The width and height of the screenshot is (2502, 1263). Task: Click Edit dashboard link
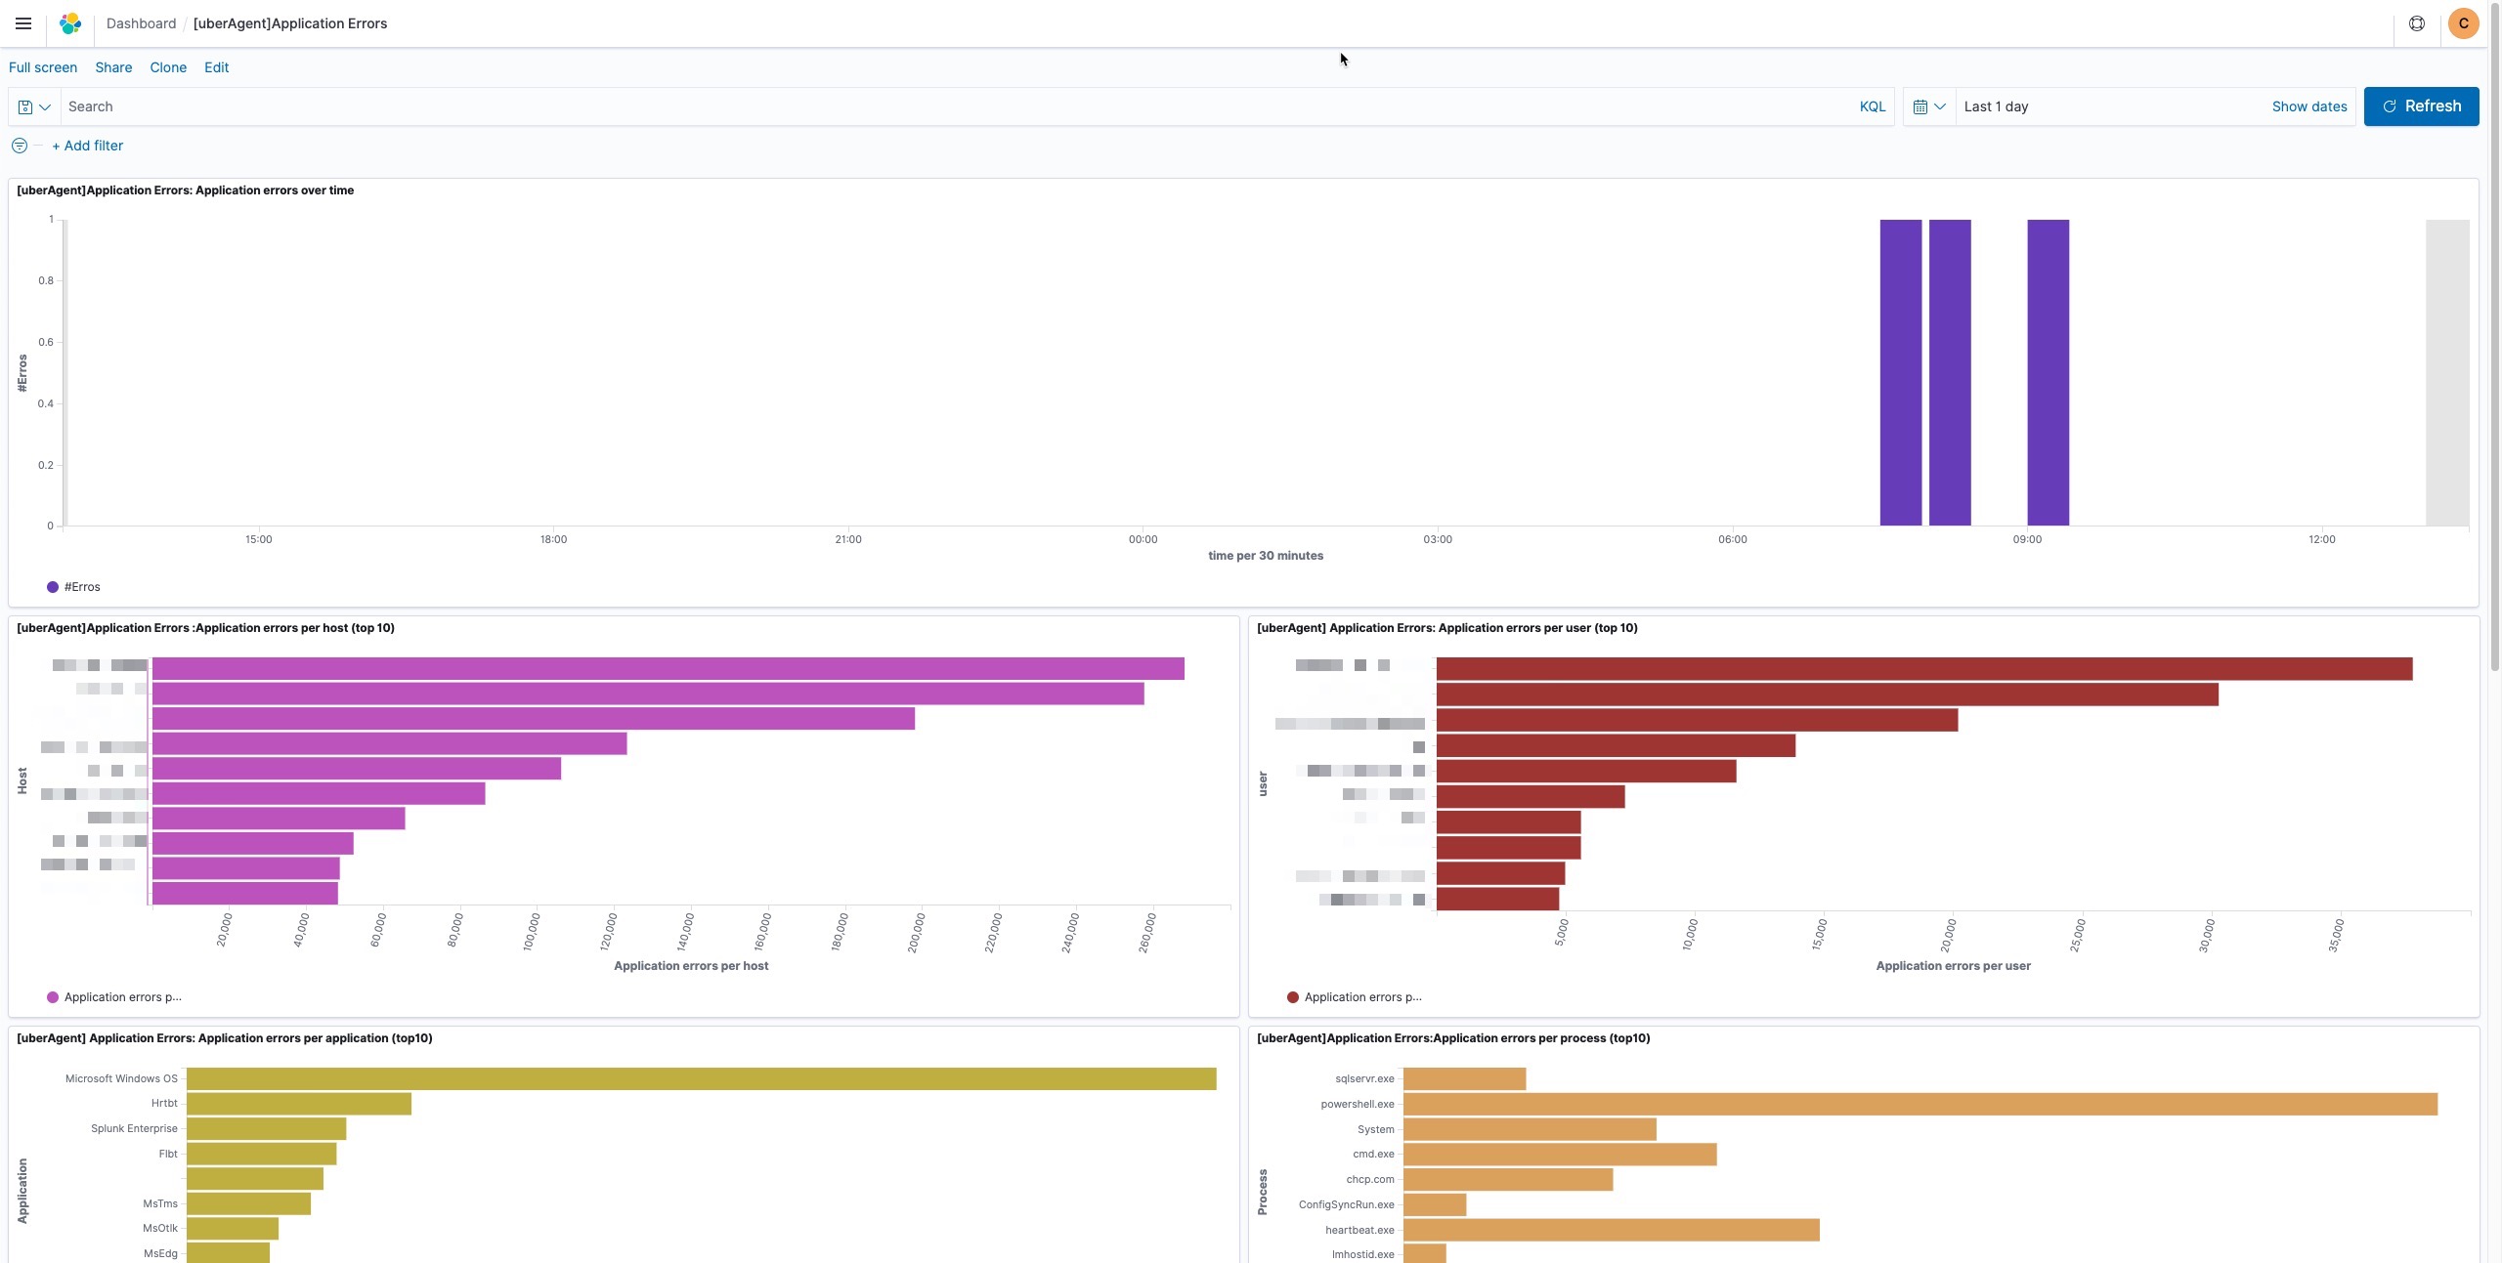(216, 67)
